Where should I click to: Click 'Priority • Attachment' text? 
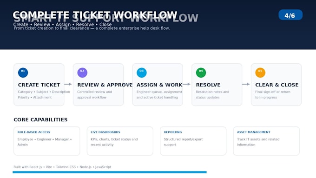point(35,98)
